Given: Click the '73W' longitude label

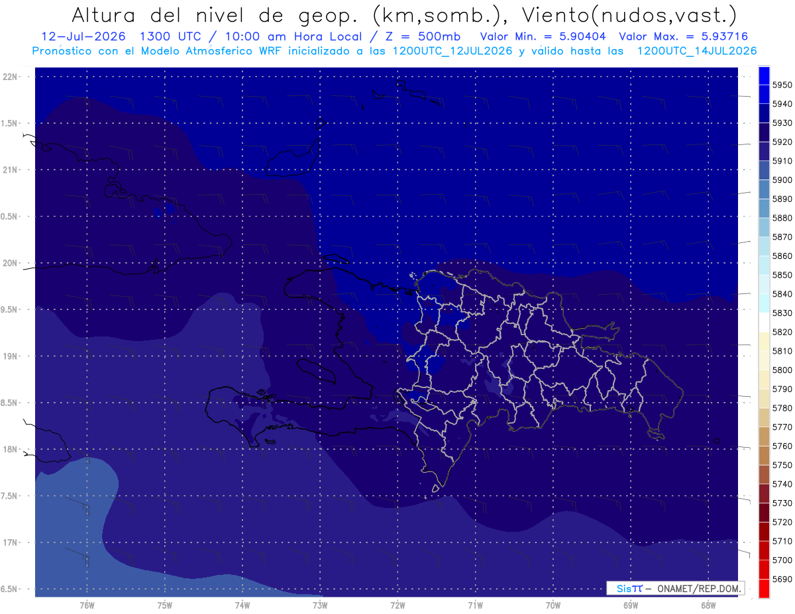Looking at the screenshot, I should pyautogui.click(x=320, y=606).
